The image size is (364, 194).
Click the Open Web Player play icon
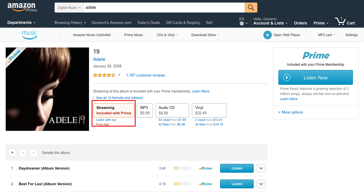tap(267, 35)
